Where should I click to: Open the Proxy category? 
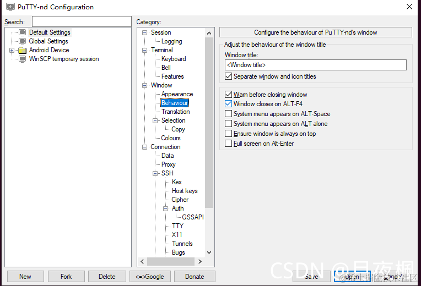pos(169,164)
